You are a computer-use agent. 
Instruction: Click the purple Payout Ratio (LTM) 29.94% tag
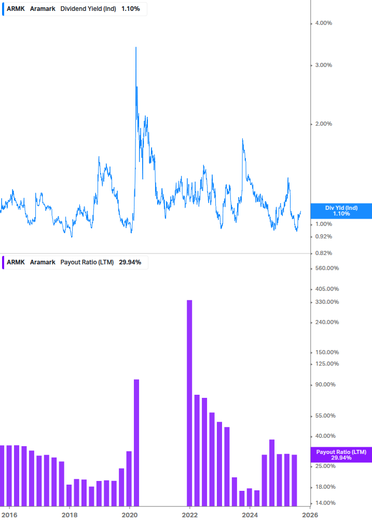(x=341, y=455)
